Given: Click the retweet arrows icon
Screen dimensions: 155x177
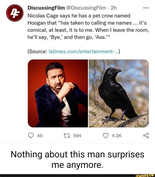Looking at the screenshot, I should pyautogui.click(x=67, y=136).
